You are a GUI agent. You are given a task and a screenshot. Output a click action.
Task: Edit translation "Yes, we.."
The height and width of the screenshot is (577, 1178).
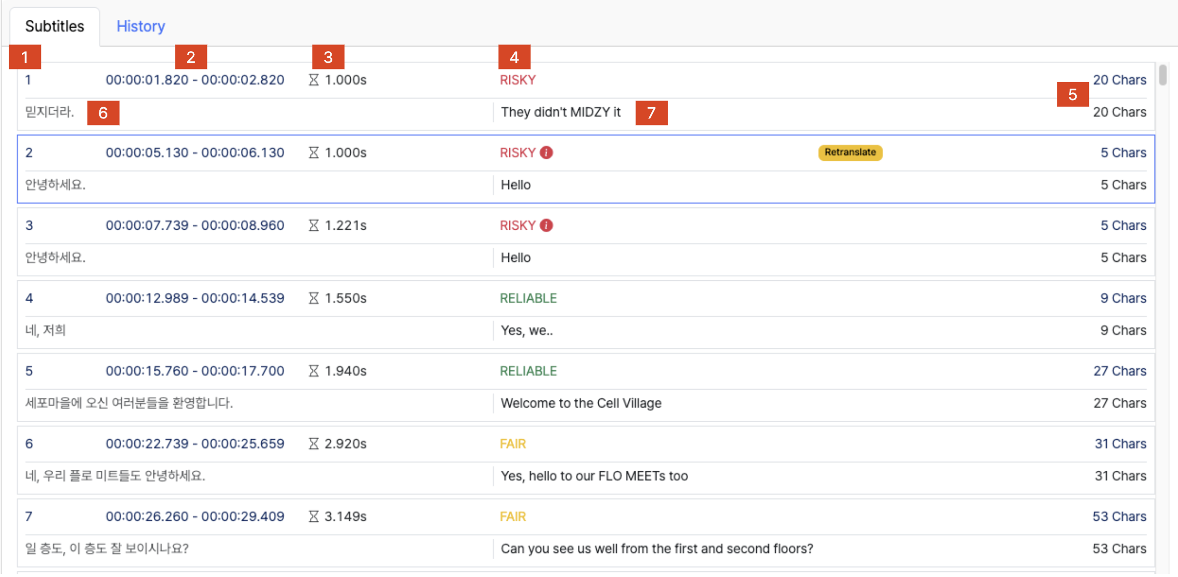[527, 330]
